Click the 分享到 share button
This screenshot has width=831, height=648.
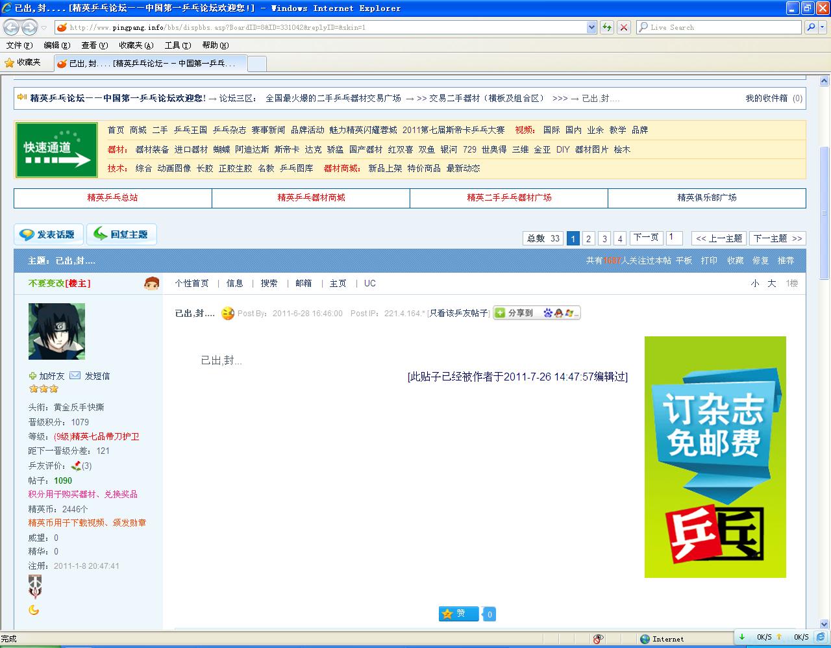tap(536, 313)
